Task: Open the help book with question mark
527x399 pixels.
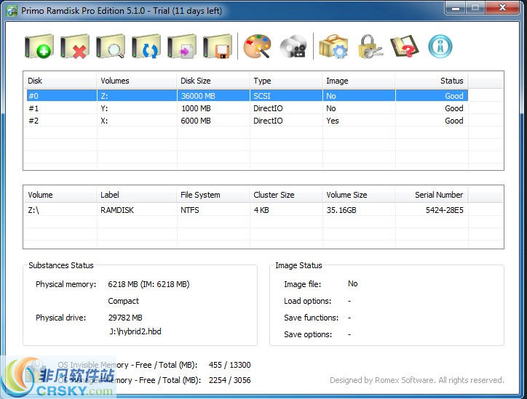Action: (405, 47)
